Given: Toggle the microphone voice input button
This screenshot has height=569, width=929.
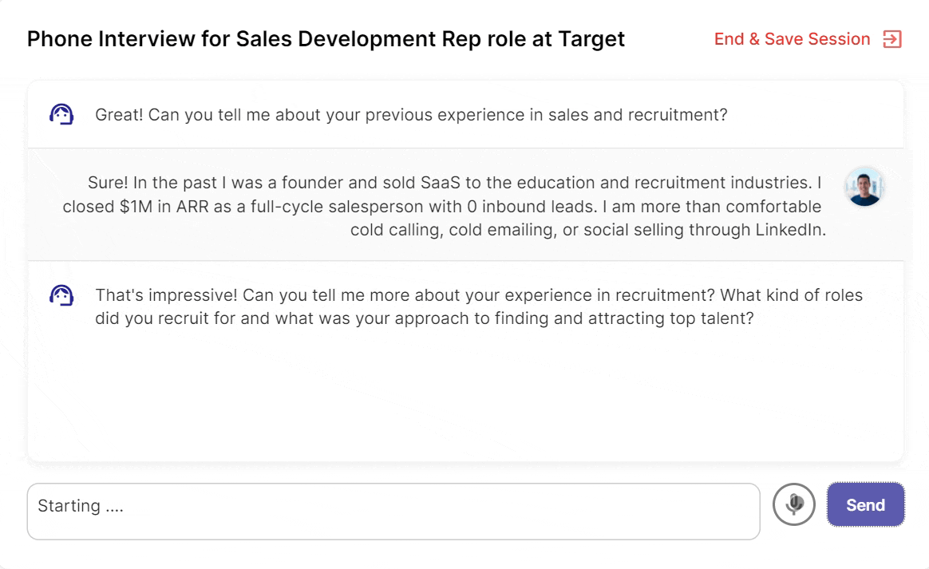Looking at the screenshot, I should pos(794,504).
